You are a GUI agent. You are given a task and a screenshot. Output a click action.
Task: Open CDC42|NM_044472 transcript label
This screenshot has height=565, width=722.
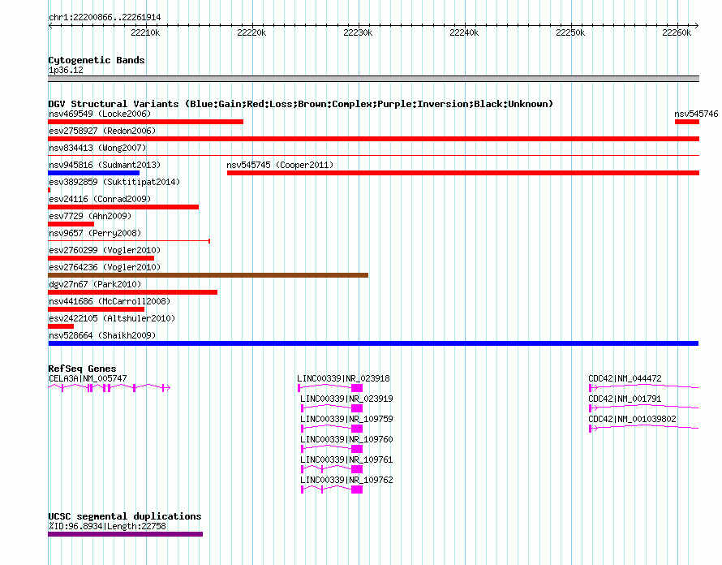(625, 378)
